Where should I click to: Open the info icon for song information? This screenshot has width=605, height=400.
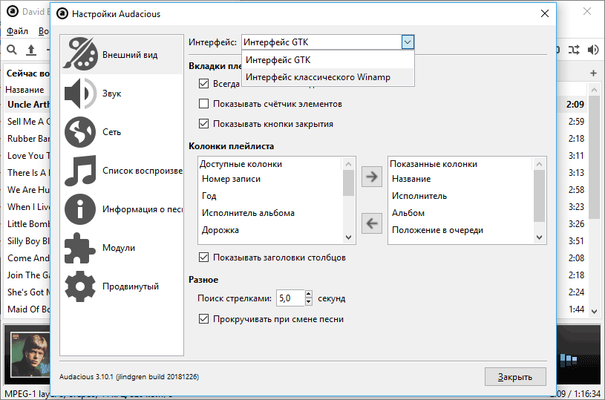pos(80,209)
